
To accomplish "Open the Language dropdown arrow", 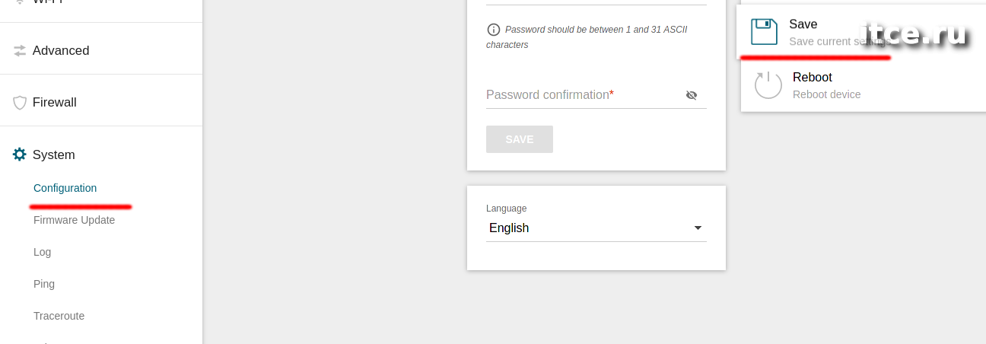I will pyautogui.click(x=698, y=228).
